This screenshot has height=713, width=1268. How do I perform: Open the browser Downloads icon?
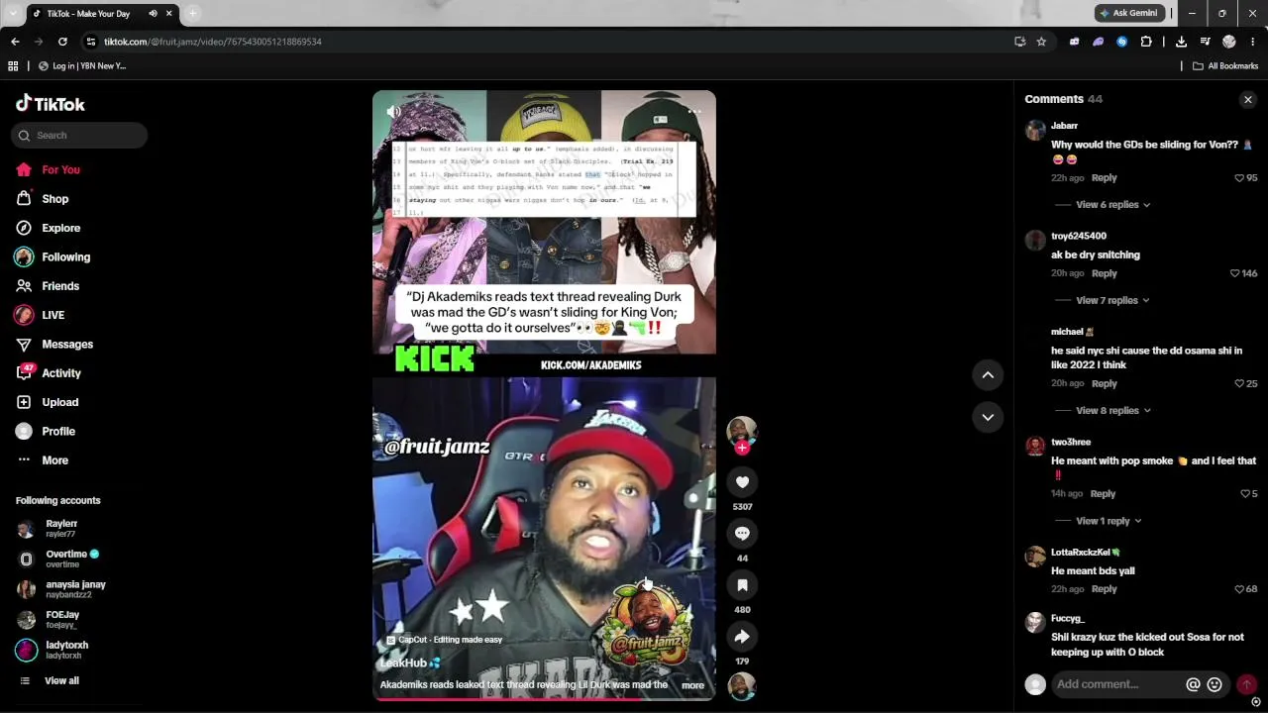(1181, 42)
